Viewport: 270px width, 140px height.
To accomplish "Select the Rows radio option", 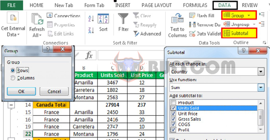I will [x=13, y=70].
